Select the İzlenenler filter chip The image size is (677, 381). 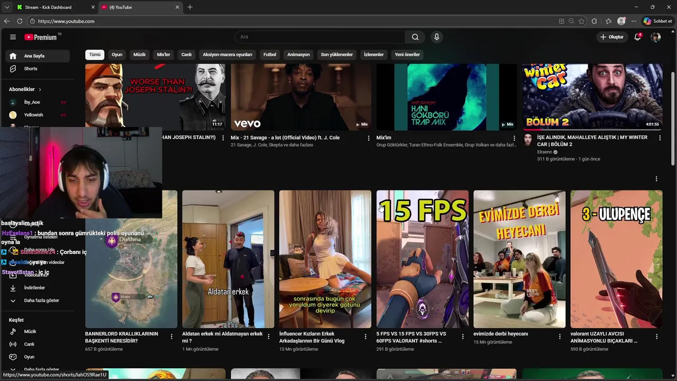pos(374,55)
